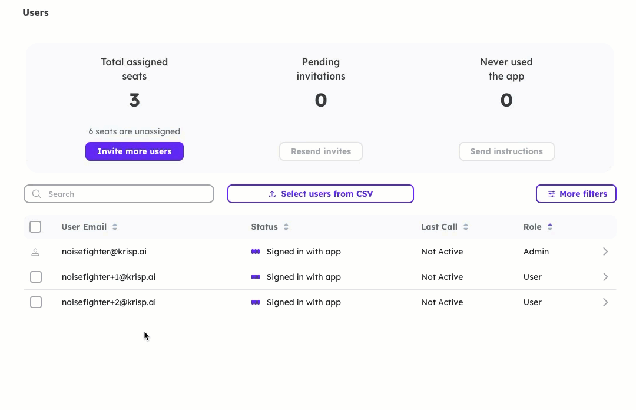Click the Never used the app label
The image size is (636, 410).
[x=506, y=69]
